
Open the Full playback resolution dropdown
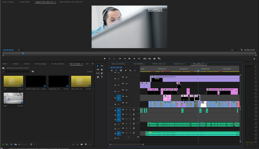click(234, 50)
